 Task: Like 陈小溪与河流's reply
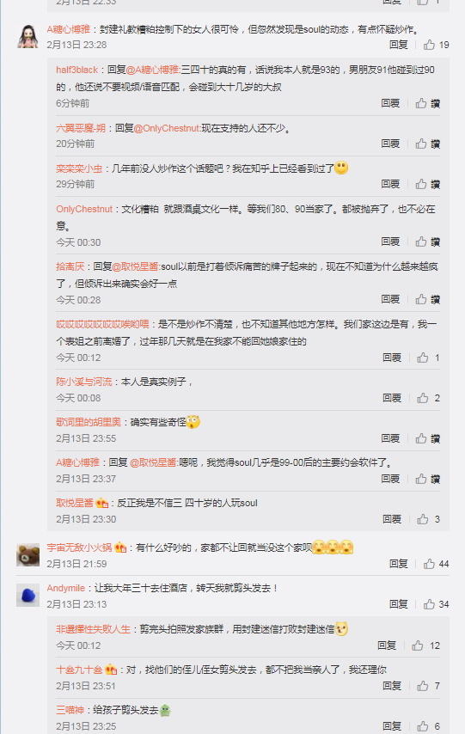(422, 398)
